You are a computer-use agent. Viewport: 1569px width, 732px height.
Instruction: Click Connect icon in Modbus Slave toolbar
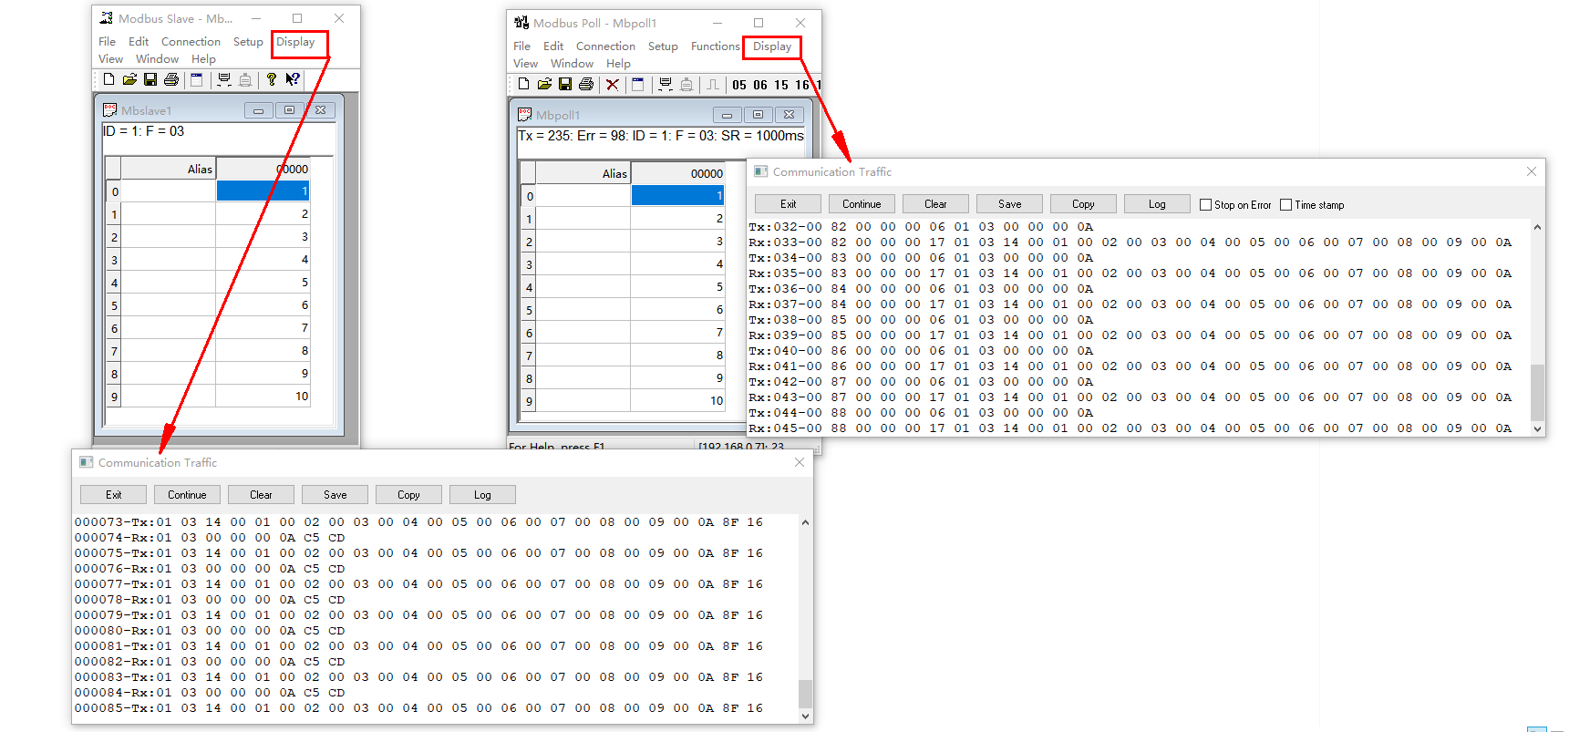point(223,80)
